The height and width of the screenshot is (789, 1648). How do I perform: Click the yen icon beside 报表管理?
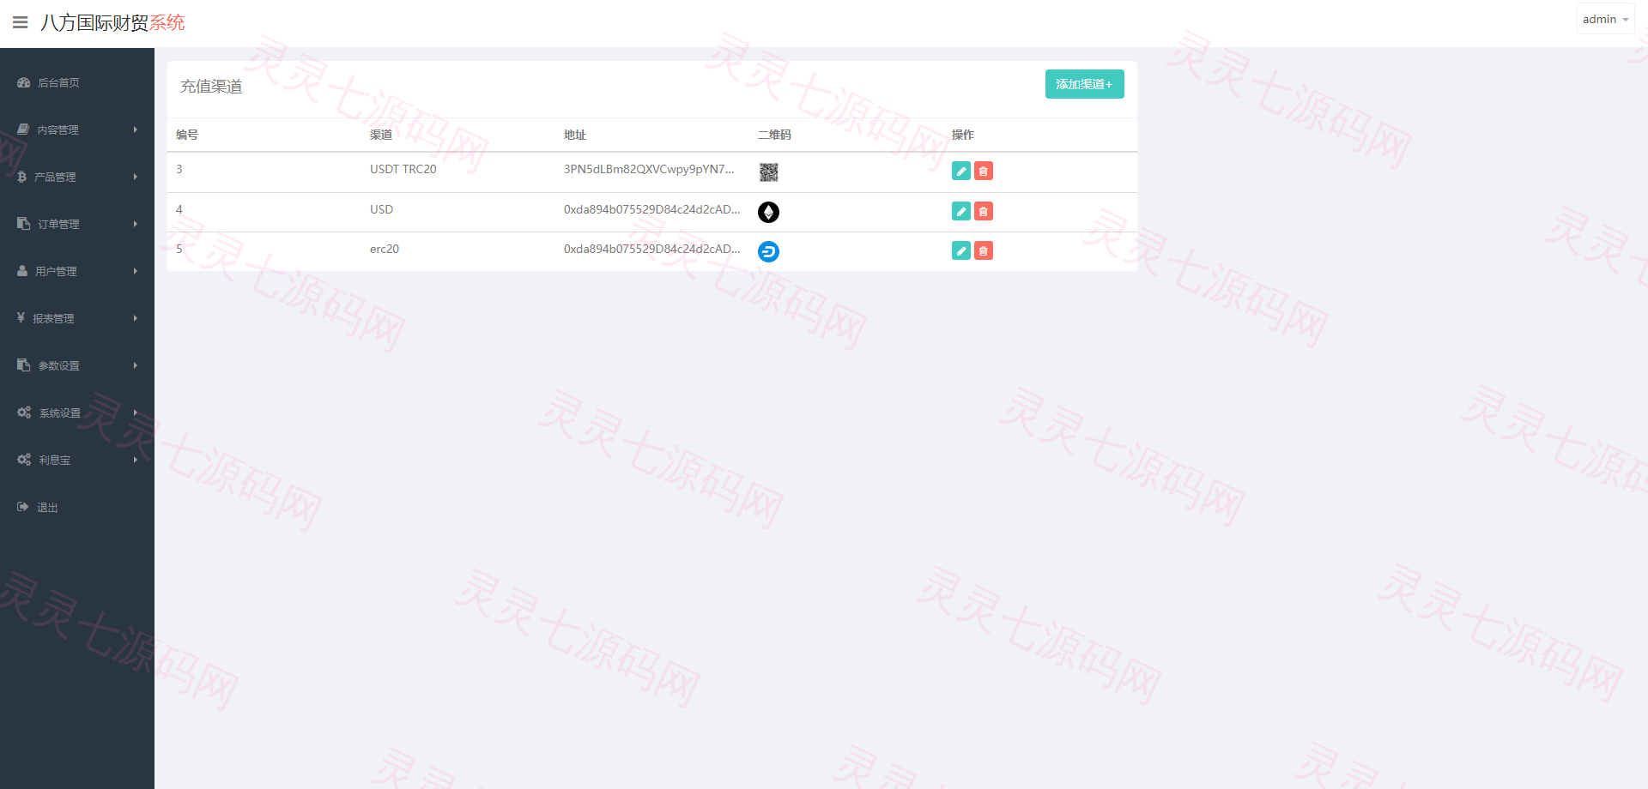point(21,317)
